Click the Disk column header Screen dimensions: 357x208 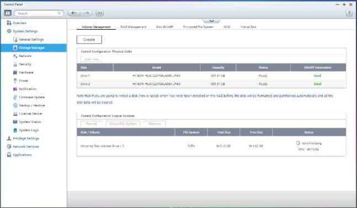pyautogui.click(x=95, y=68)
